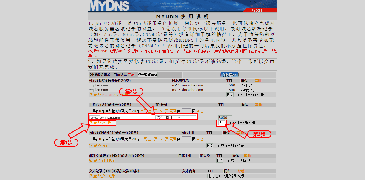Open 帮助 link in the 主机名(A) header
This screenshot has width=365, height=180.
[258, 105]
